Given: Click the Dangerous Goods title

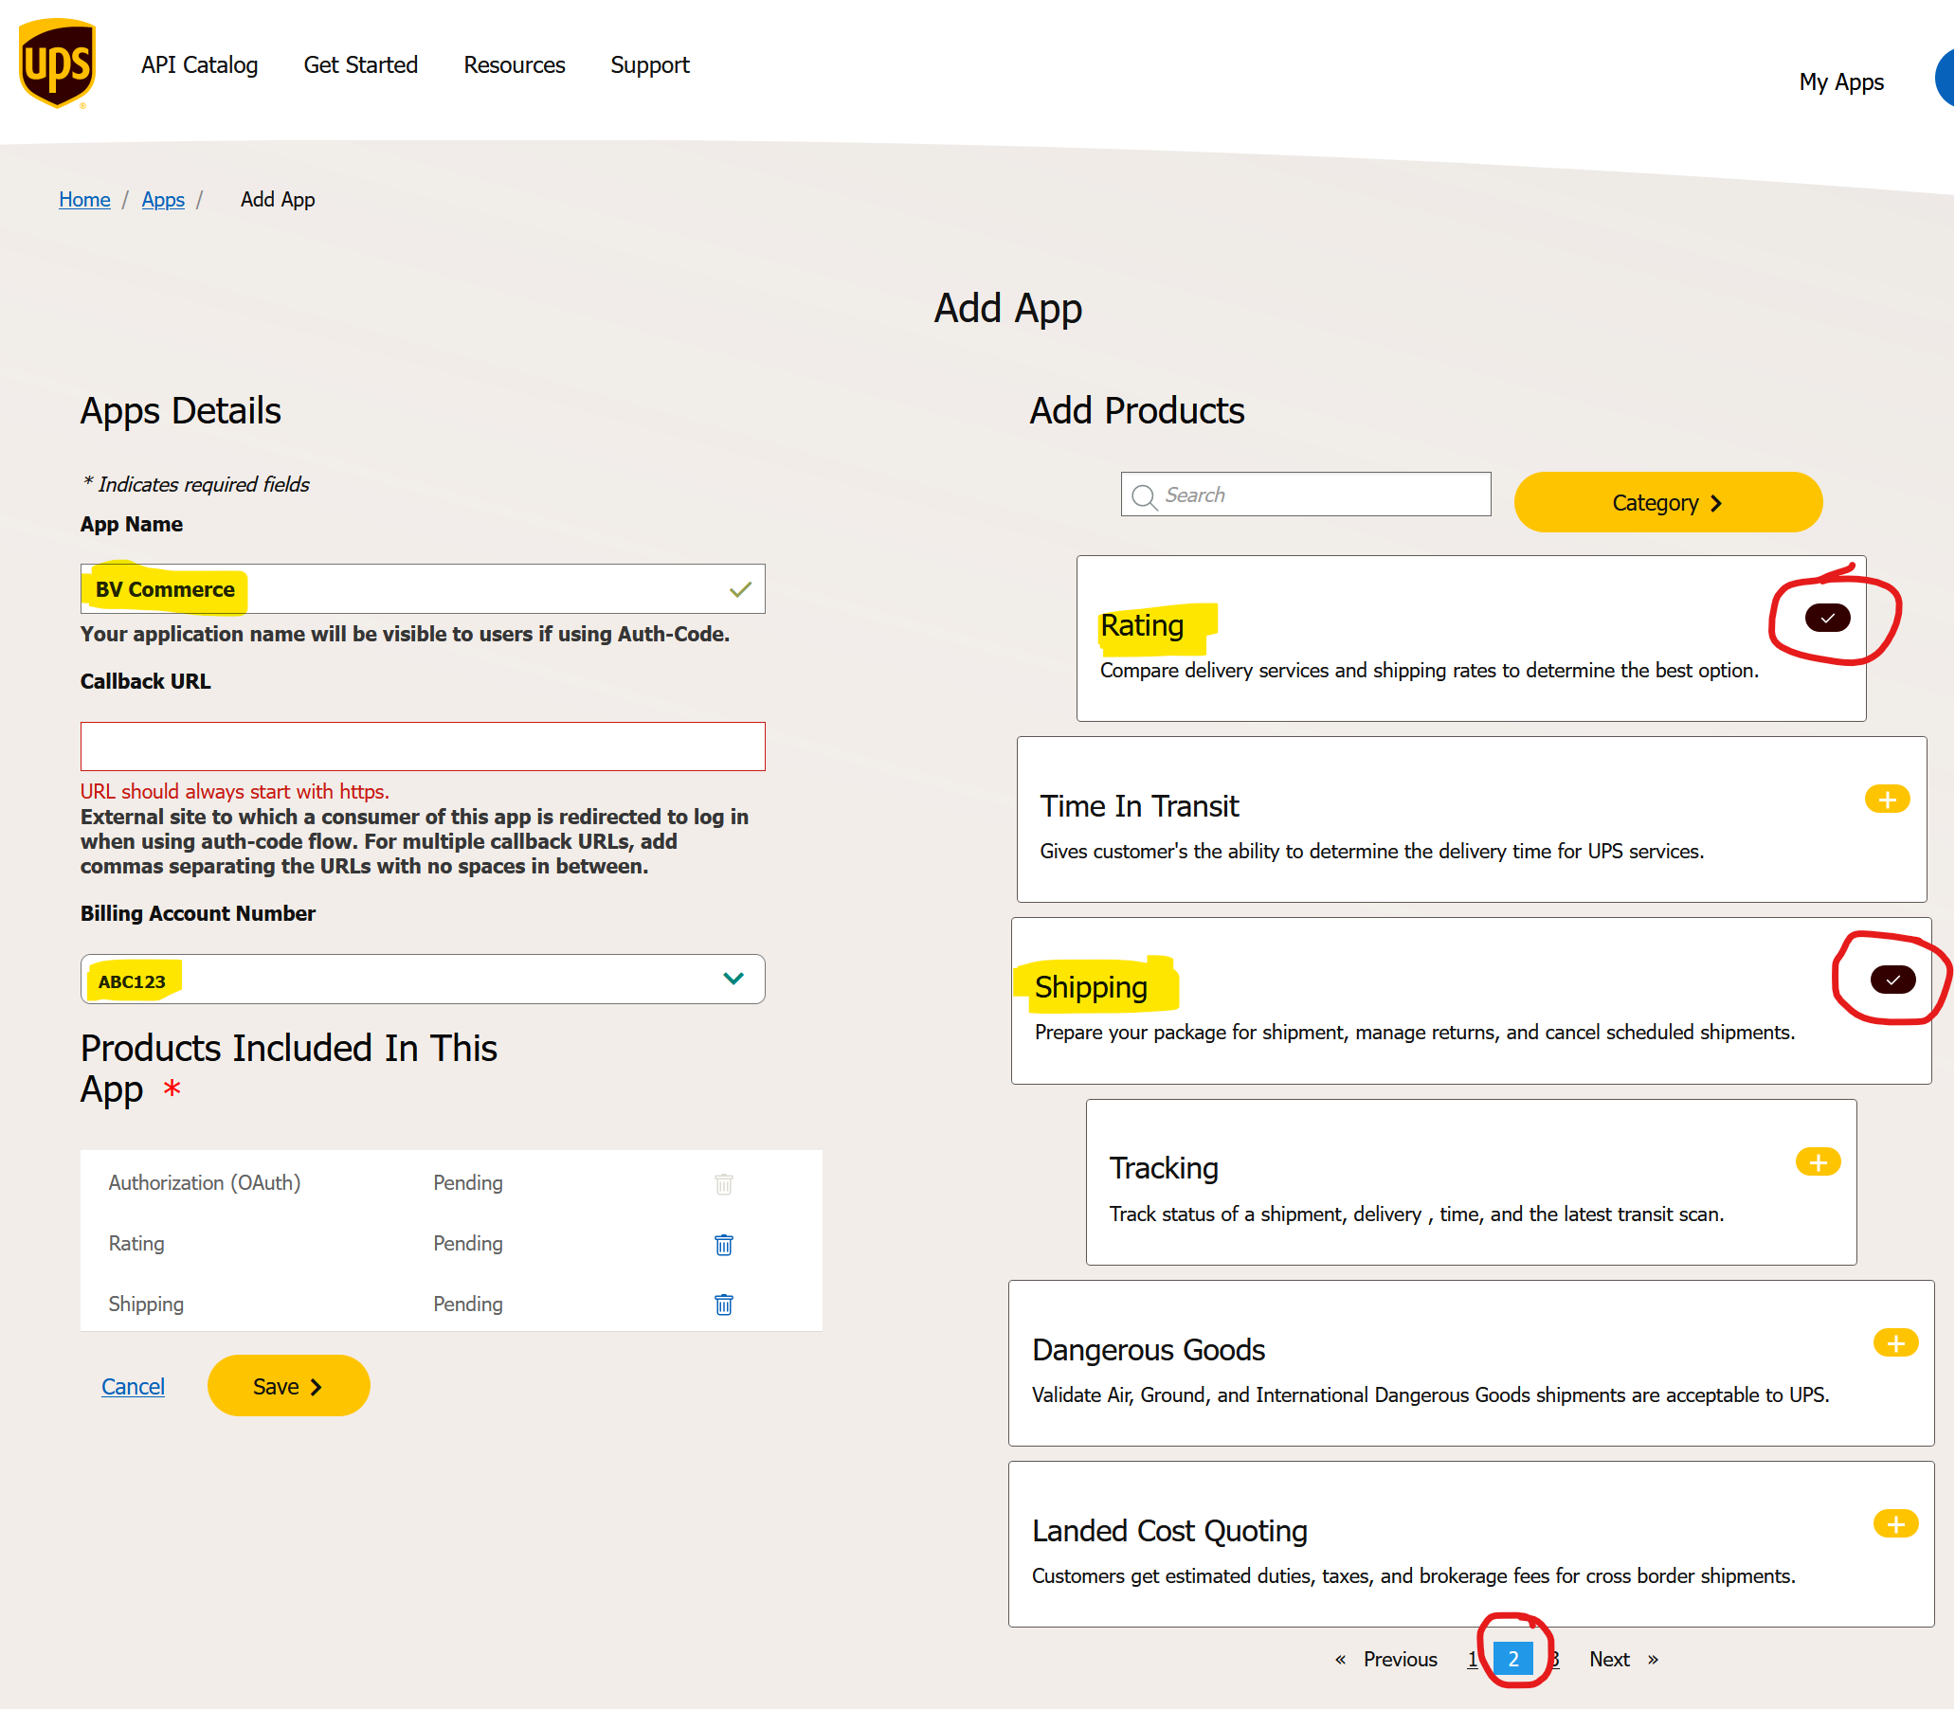Looking at the screenshot, I should click(1149, 1350).
